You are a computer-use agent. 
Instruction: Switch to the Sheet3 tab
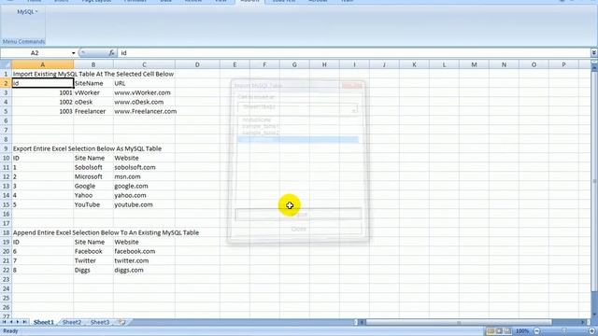click(x=100, y=322)
